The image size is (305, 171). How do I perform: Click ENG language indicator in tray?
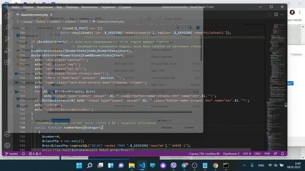261,165
